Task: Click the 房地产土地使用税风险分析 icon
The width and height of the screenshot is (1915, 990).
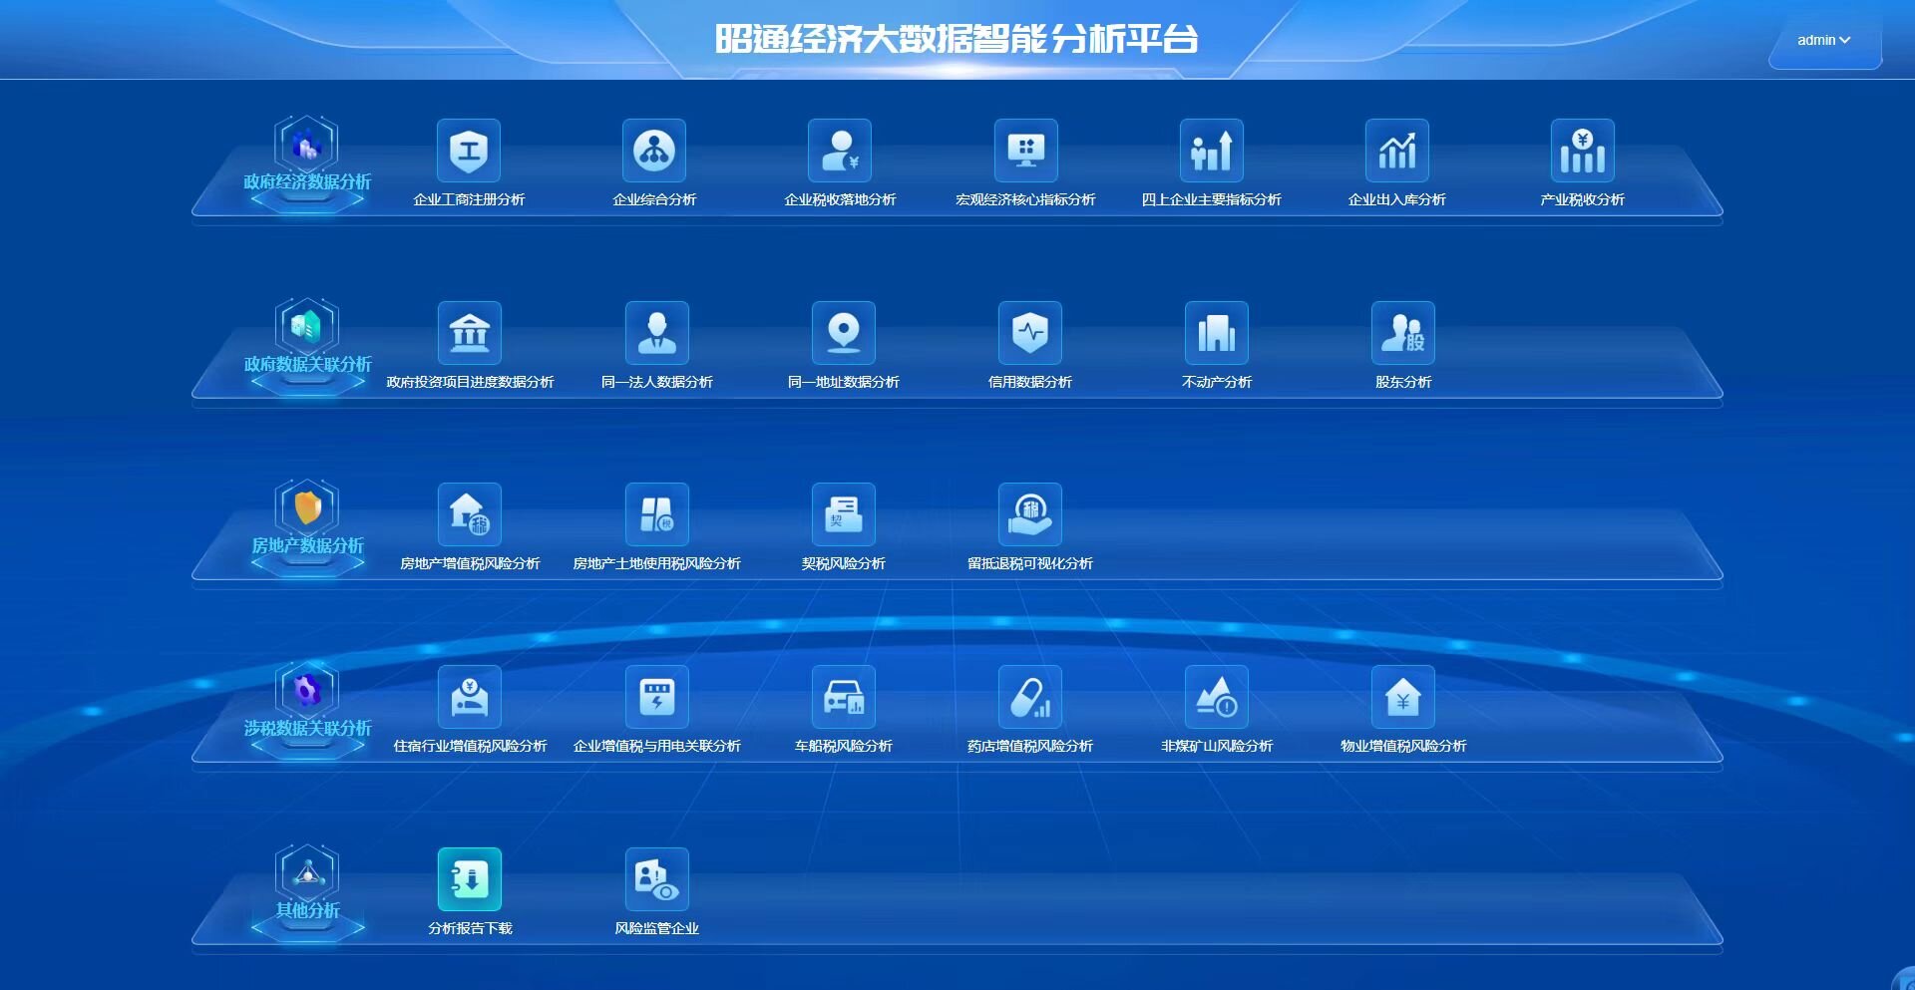Action: pos(656,514)
